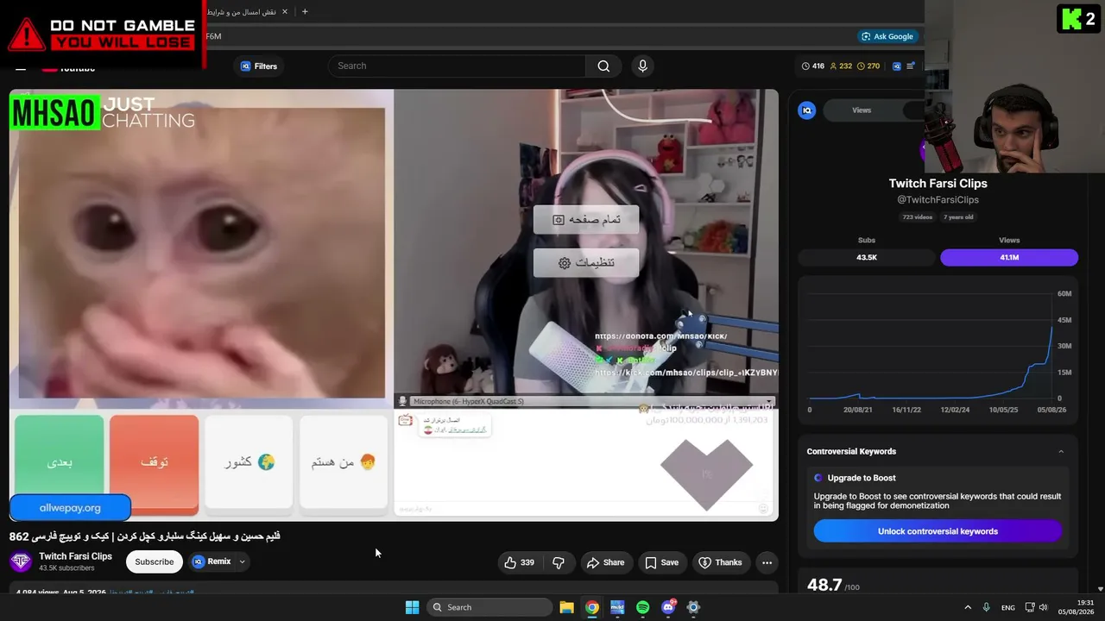1105x621 pixels.
Task: Open the vidIQ playlist menu icon
Action: tap(910, 66)
